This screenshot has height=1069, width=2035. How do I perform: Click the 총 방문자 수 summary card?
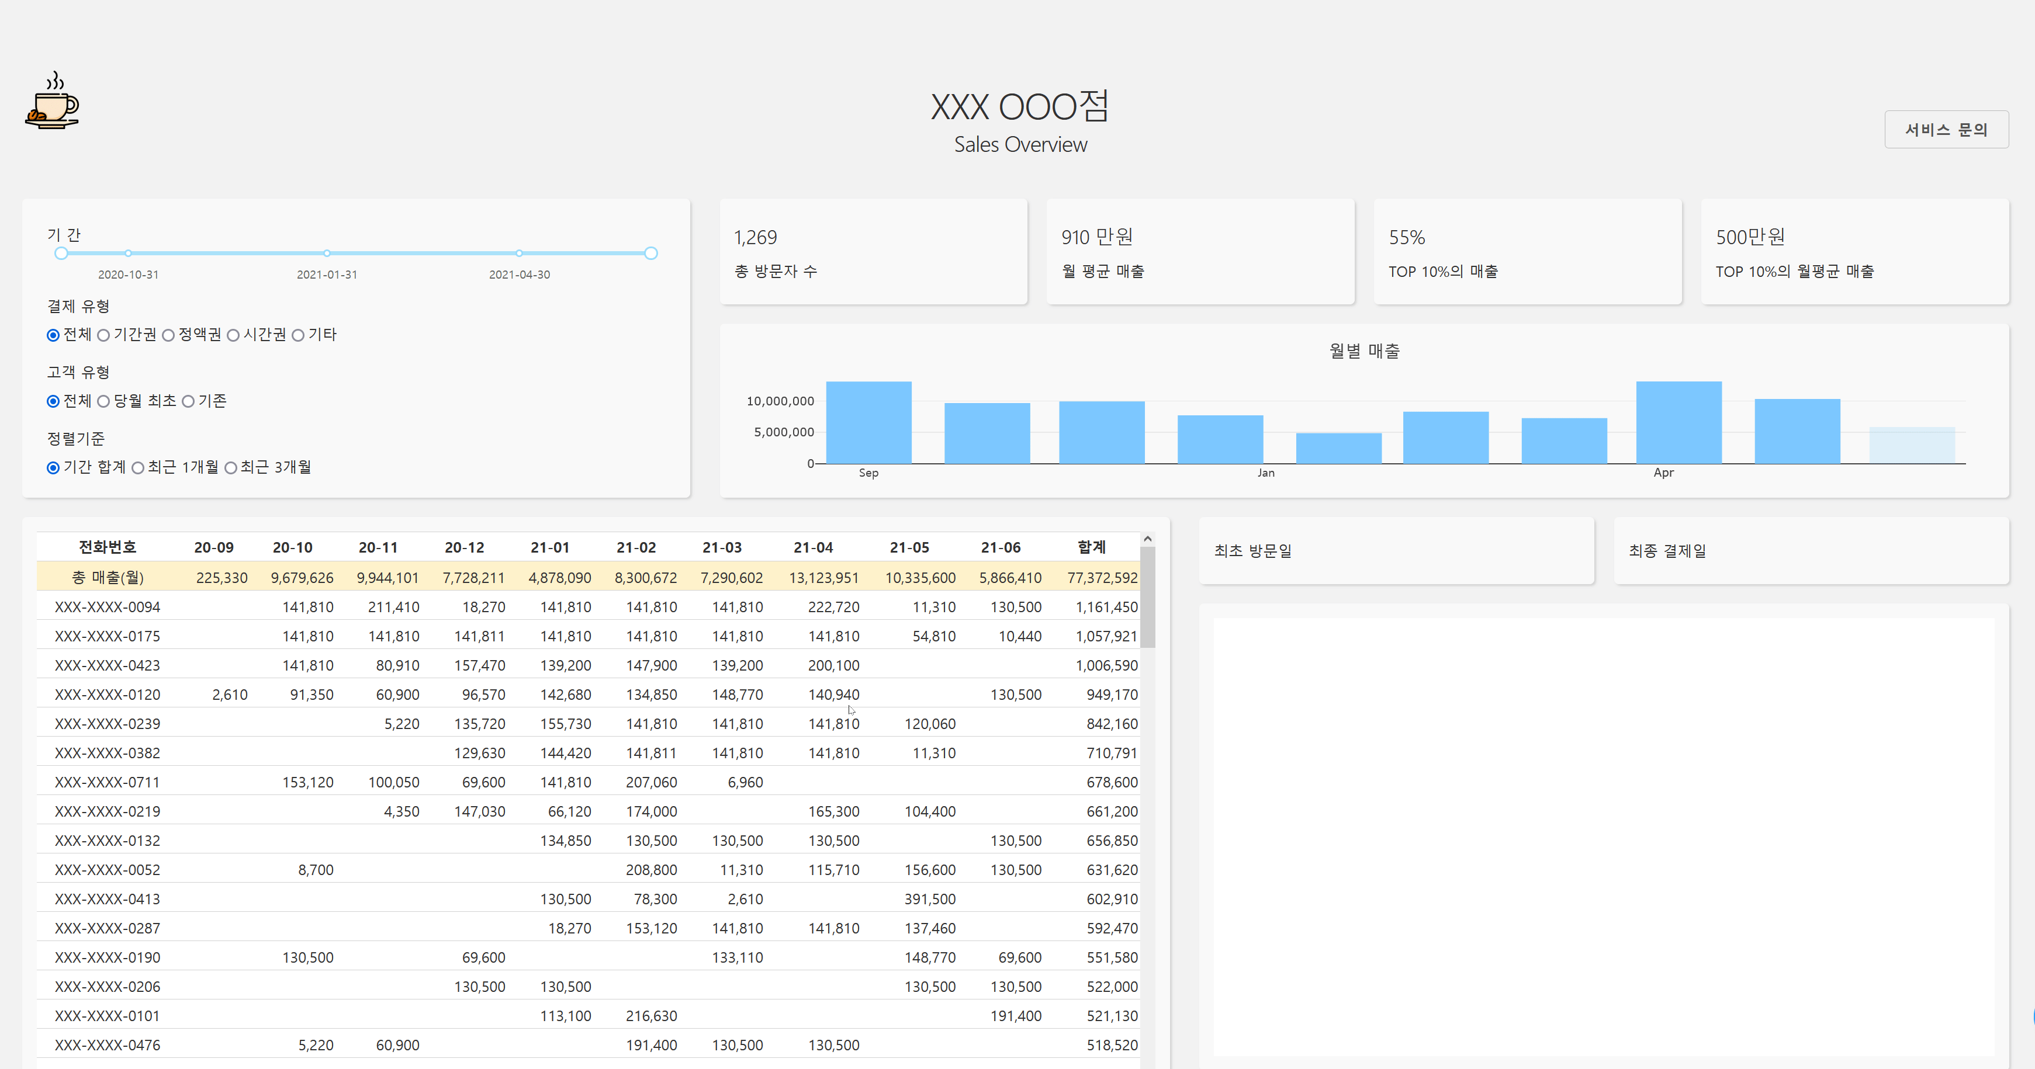point(873,252)
